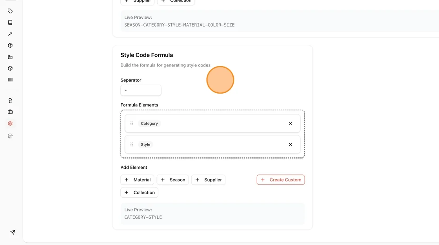Add the Supplier element under Style Code Formula
The height and width of the screenshot is (245, 439).
(208, 180)
